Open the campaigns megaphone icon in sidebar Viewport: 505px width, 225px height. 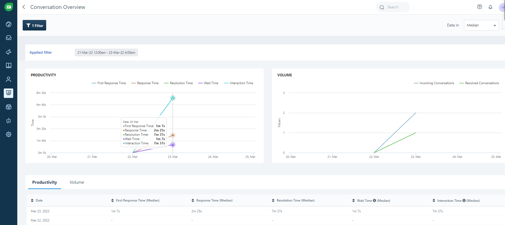click(9, 52)
